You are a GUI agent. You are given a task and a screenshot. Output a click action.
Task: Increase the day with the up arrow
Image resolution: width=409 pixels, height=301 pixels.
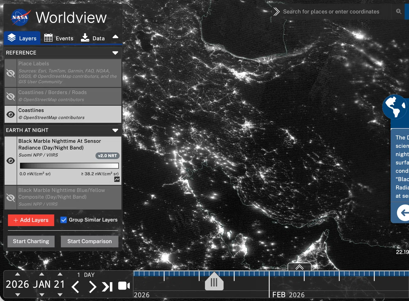[60, 274]
